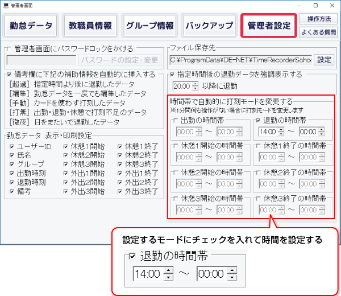Open the グループ情報 tab
This screenshot has height=296, width=341.
[149, 26]
